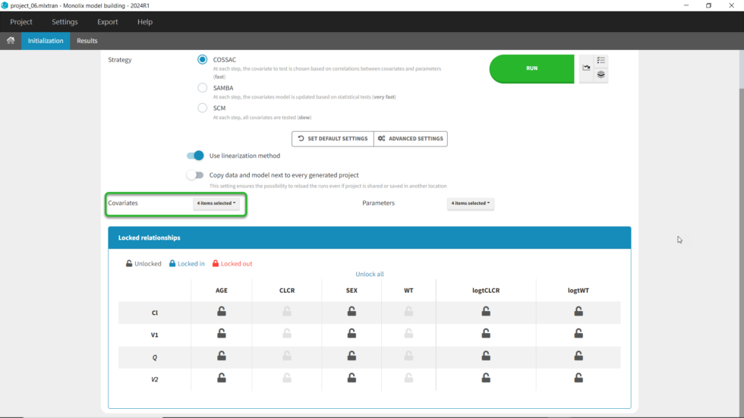Toggle the lock for AGE on Cl
Viewport: 744px width, 418px height.
coord(222,311)
